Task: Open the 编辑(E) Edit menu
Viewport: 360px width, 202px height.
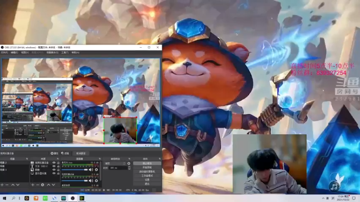Action: point(14,53)
